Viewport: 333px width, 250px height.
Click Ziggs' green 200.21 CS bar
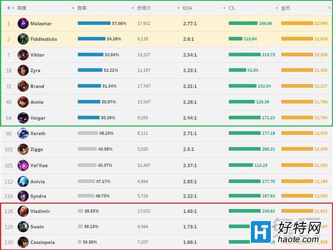tap(244, 149)
